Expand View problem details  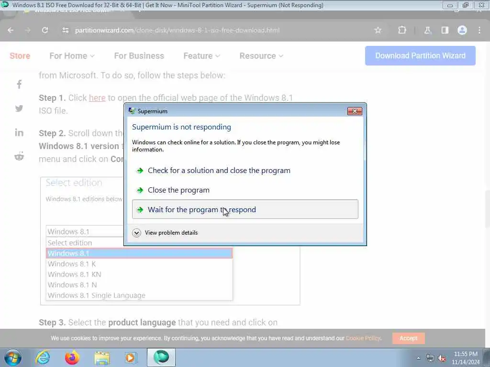165,233
